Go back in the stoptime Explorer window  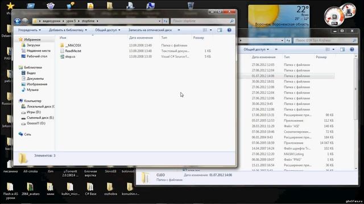pos(17,21)
